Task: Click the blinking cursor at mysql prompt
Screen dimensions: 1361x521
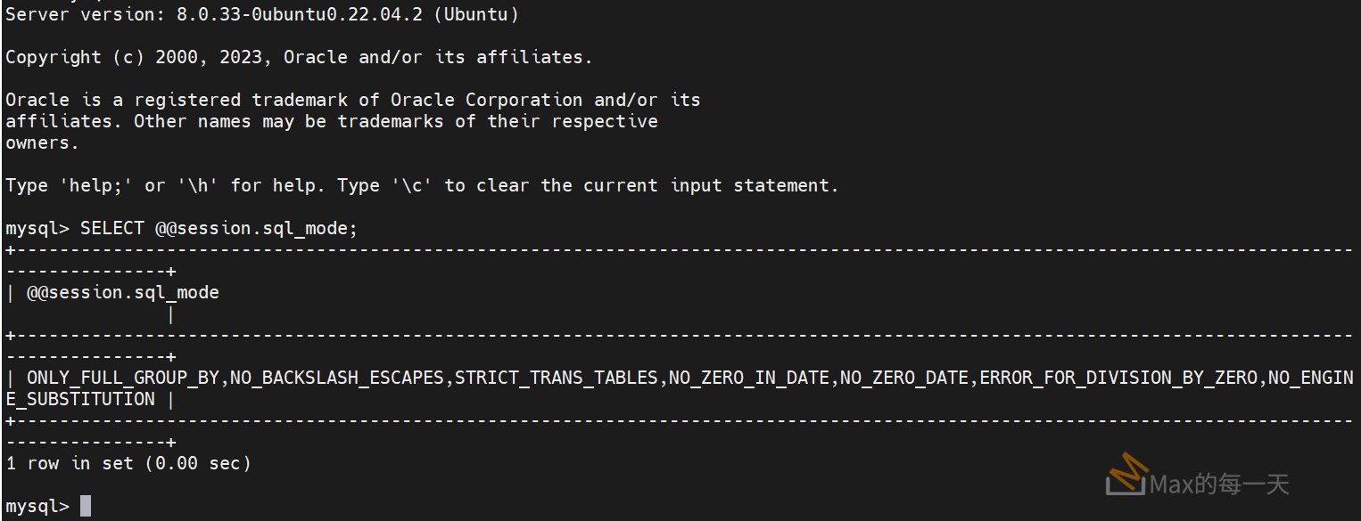Action: [86, 506]
